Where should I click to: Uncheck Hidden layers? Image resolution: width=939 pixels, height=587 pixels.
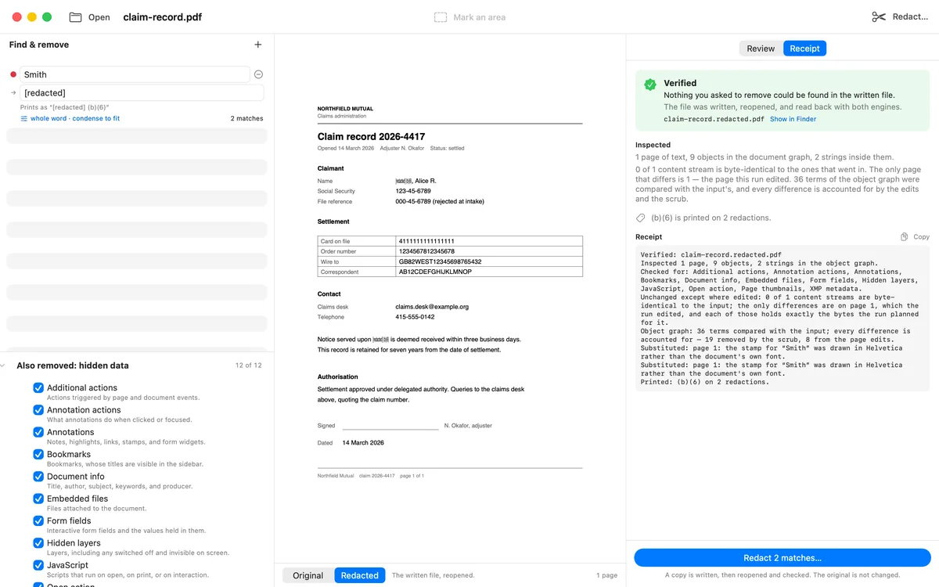(x=38, y=543)
